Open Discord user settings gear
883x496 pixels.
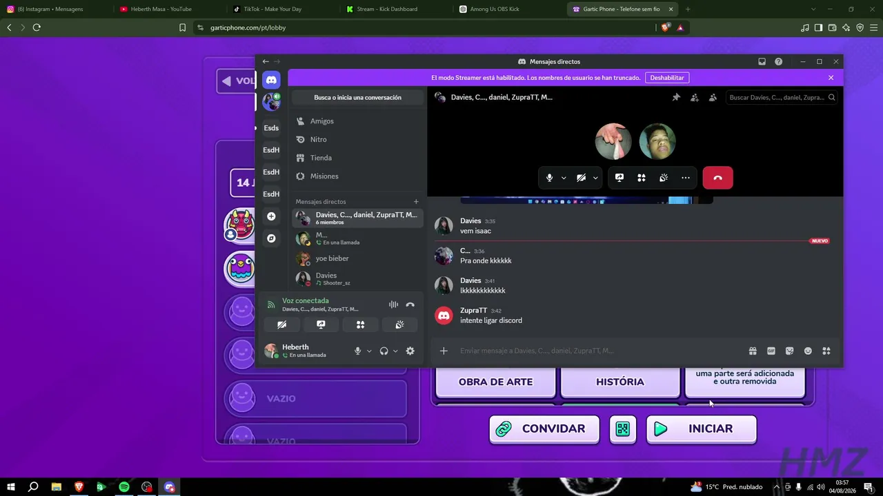click(x=410, y=351)
